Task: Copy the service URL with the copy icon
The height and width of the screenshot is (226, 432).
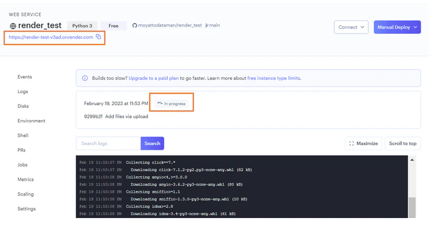Action: pyautogui.click(x=98, y=37)
